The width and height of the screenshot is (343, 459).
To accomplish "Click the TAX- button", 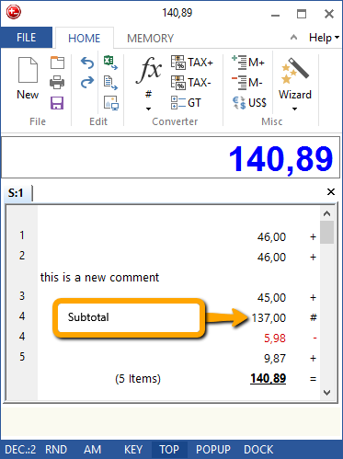I will coord(191,82).
